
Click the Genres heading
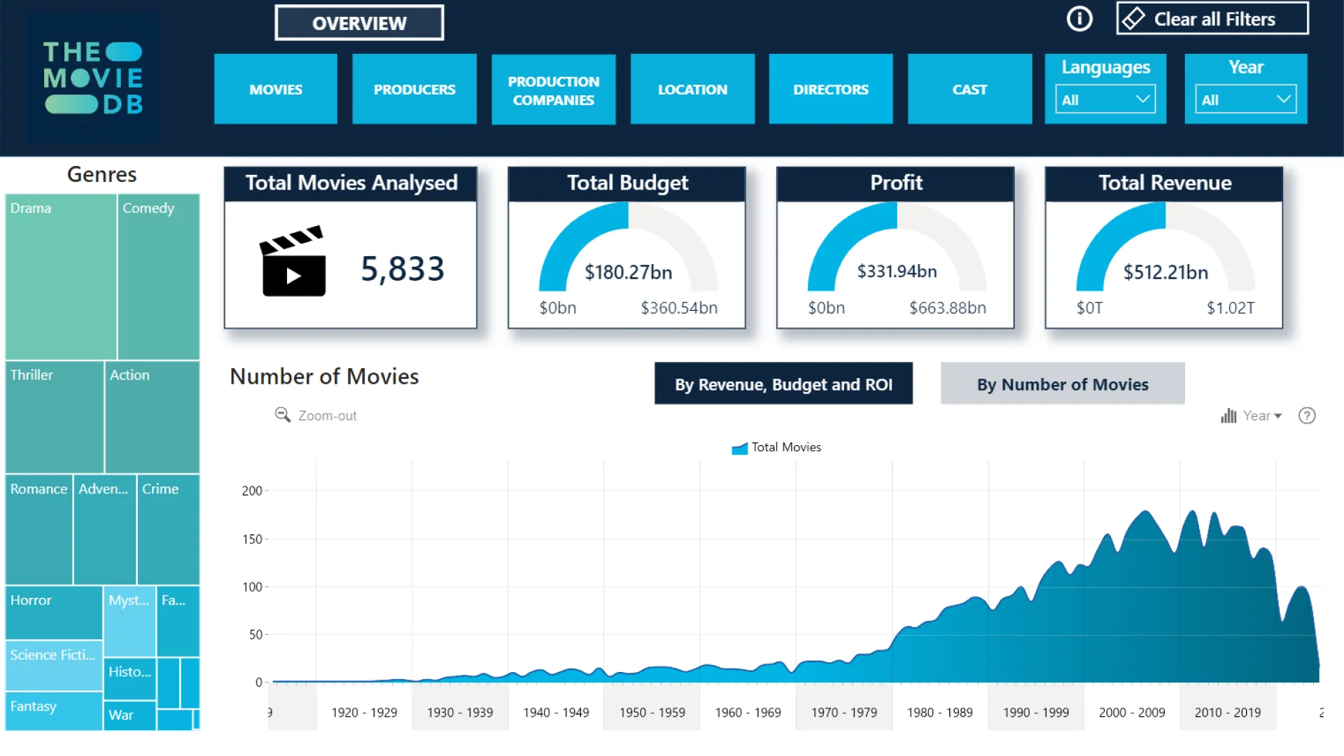pyautogui.click(x=101, y=174)
